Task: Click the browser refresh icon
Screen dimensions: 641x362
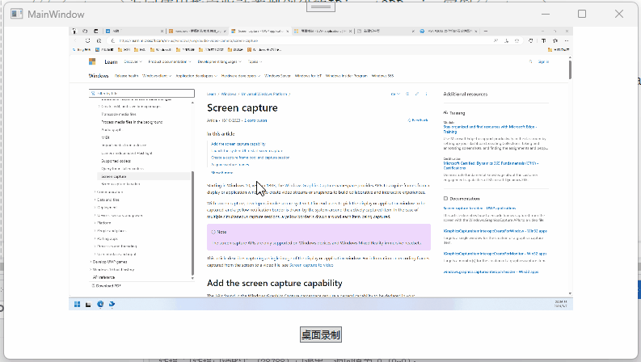Action: point(86,40)
